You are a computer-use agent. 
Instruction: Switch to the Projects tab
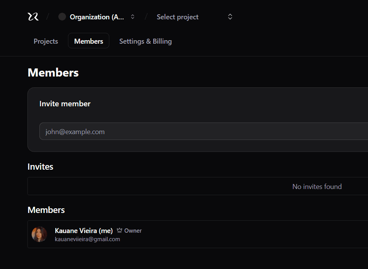click(46, 41)
